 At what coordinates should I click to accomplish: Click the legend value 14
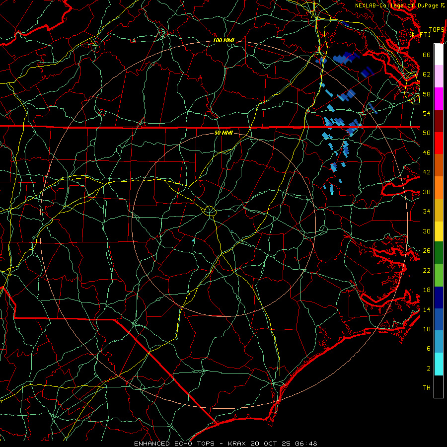tap(427, 309)
